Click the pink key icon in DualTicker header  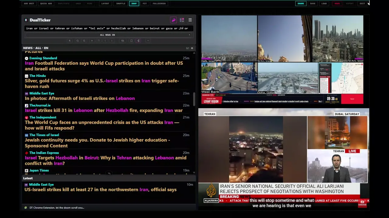click(174, 20)
